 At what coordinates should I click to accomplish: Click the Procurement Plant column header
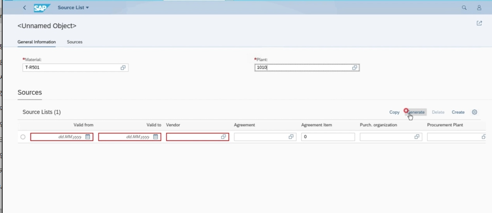click(x=445, y=125)
